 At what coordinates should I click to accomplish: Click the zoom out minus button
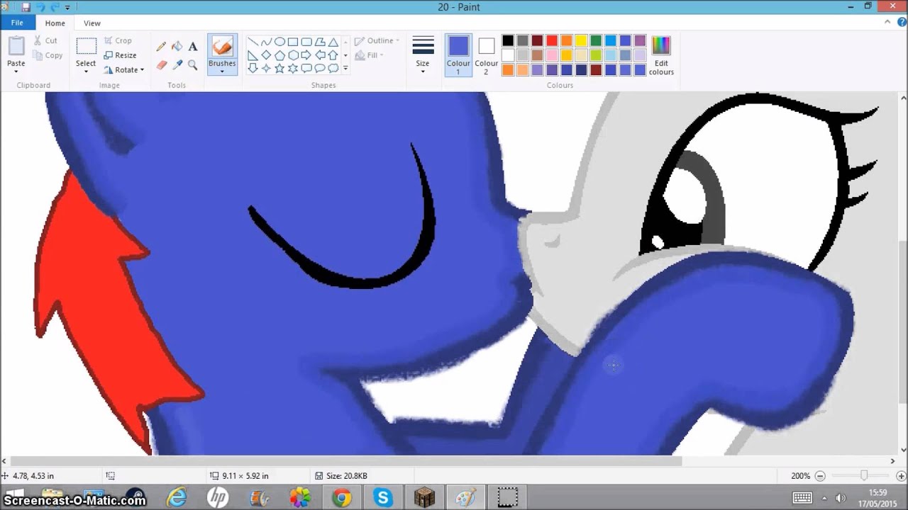[x=820, y=476]
